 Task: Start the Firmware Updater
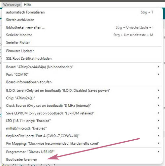click(x=82, y=51)
